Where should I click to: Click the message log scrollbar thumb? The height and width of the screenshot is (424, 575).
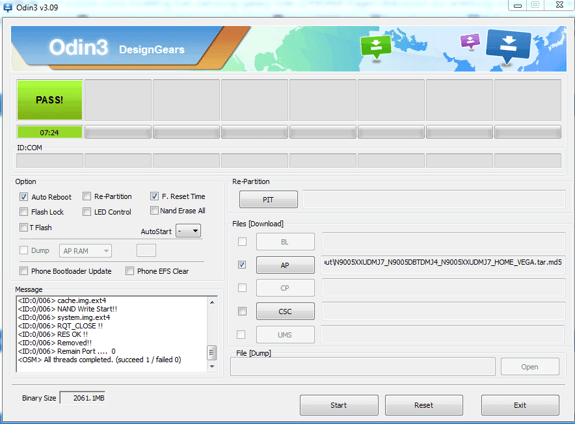211,352
